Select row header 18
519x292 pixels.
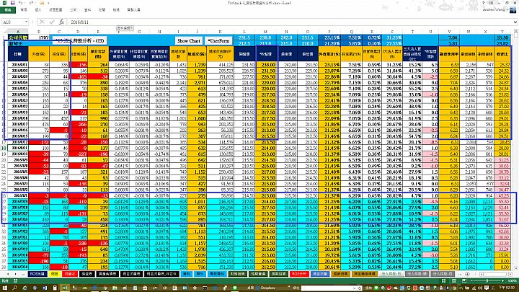point(4,148)
